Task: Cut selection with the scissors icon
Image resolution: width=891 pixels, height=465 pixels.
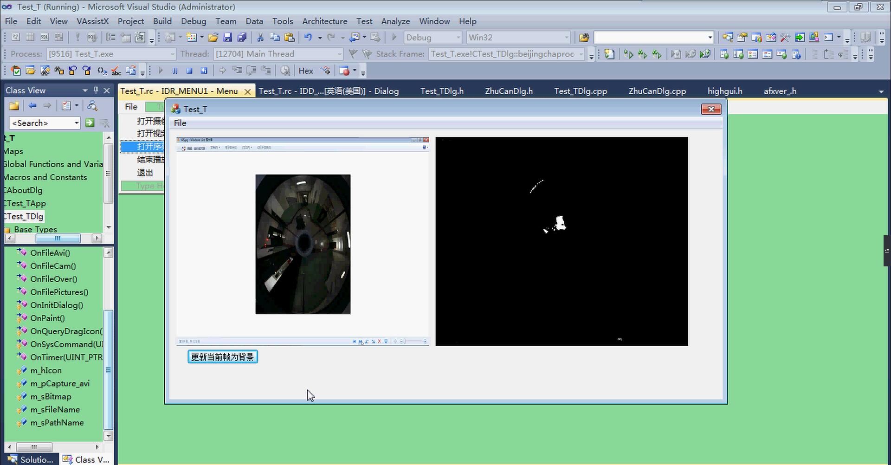Action: point(260,38)
